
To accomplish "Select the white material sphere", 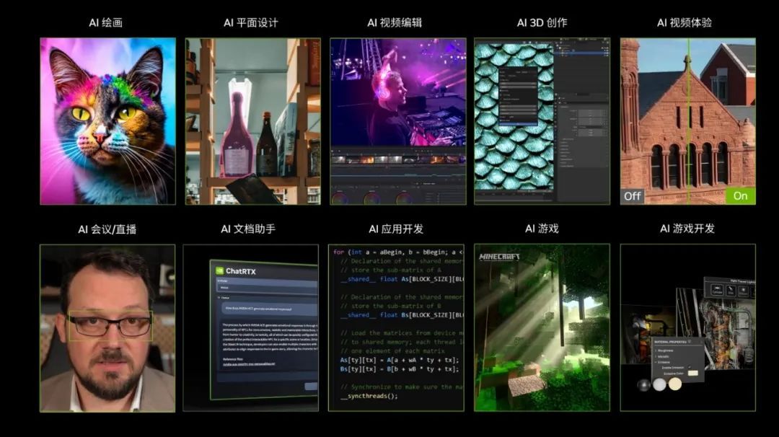I will tap(659, 384).
